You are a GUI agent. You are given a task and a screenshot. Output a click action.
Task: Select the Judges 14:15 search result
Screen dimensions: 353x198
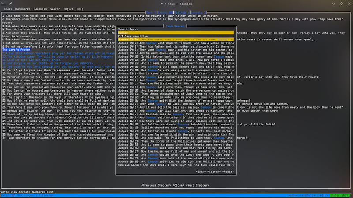pos(176,63)
